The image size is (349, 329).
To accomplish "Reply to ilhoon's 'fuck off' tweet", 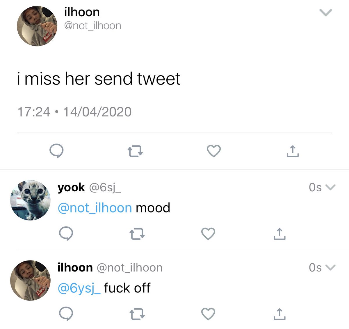I will (x=66, y=314).
